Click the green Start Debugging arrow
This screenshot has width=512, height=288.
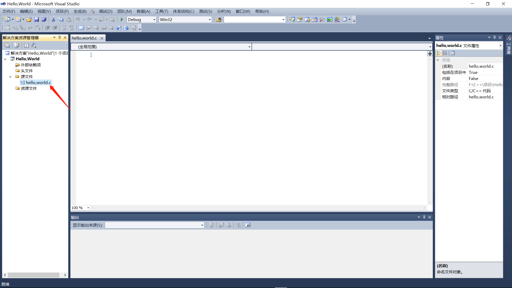click(122, 19)
